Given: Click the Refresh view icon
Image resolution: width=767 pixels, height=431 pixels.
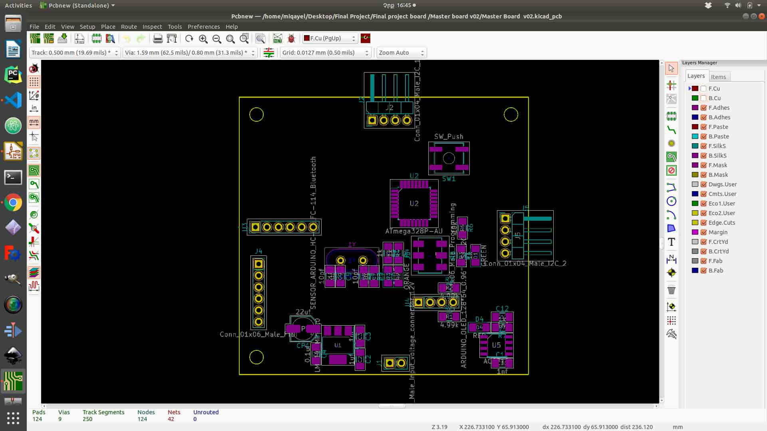Looking at the screenshot, I should point(189,38).
